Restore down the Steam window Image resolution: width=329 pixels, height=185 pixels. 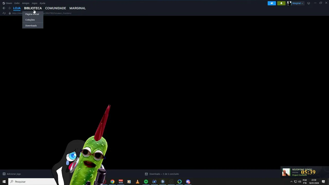point(321,3)
